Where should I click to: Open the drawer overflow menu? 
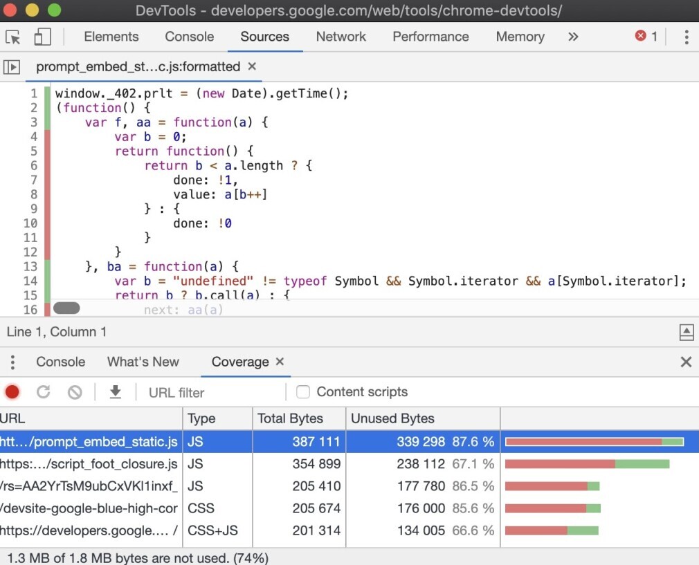coord(12,362)
